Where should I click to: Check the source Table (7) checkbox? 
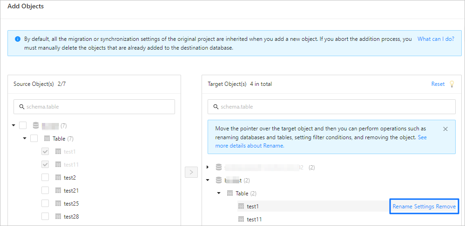(x=34, y=138)
